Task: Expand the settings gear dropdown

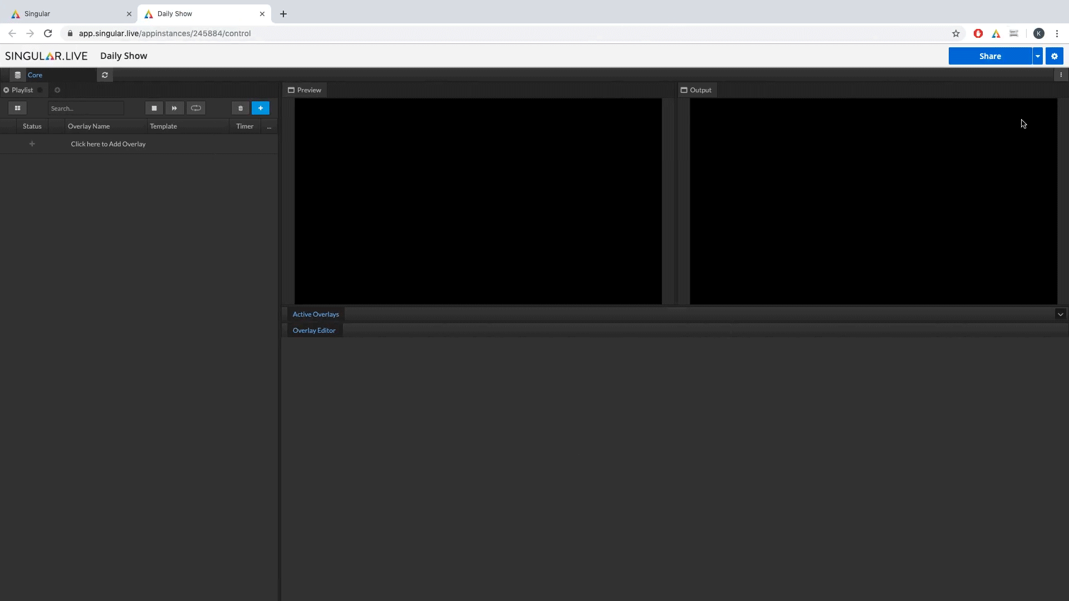Action: (x=1055, y=56)
